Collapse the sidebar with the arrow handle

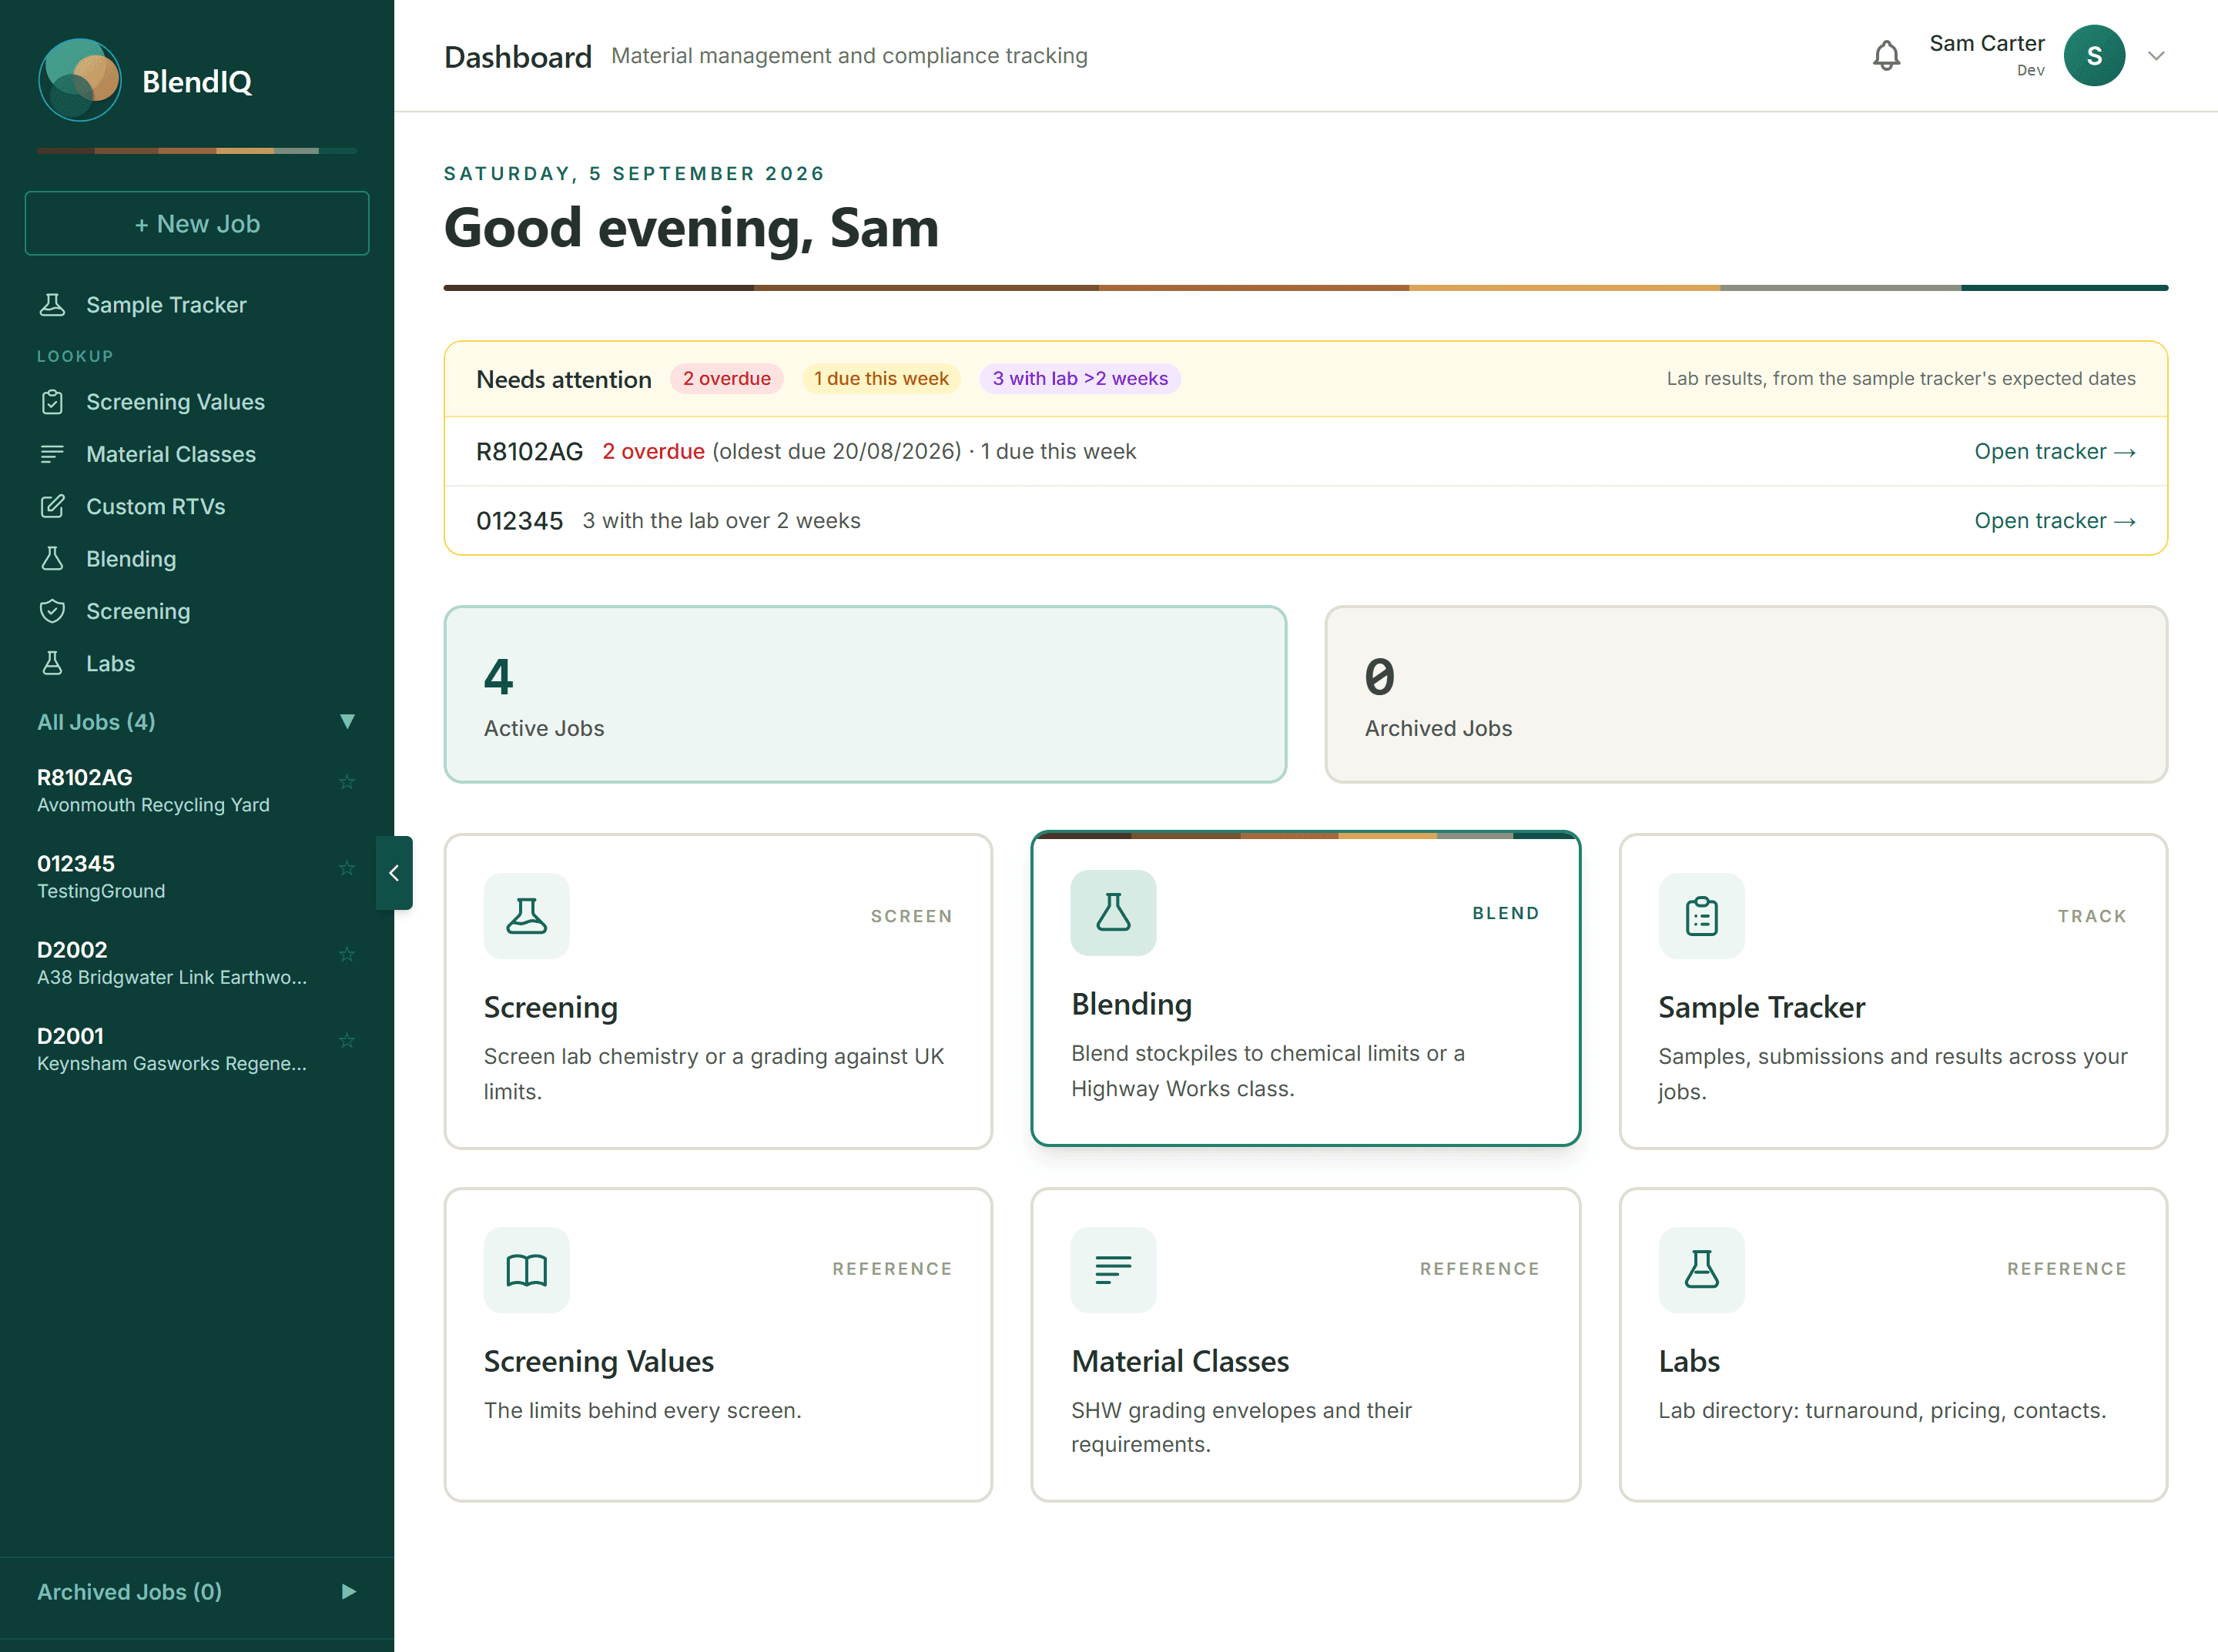point(394,873)
